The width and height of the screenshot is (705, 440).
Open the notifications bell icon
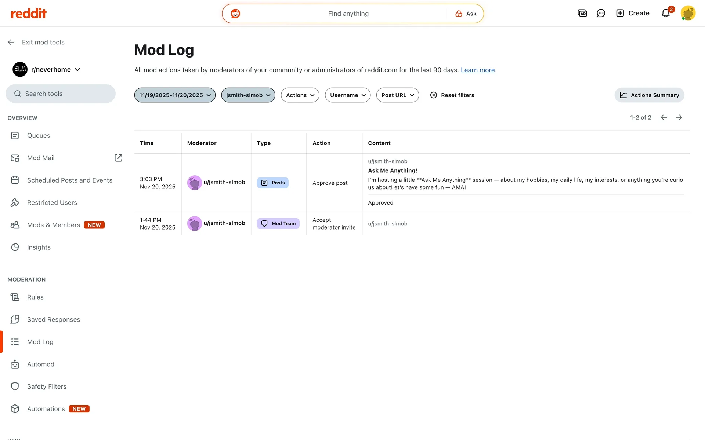(666, 14)
